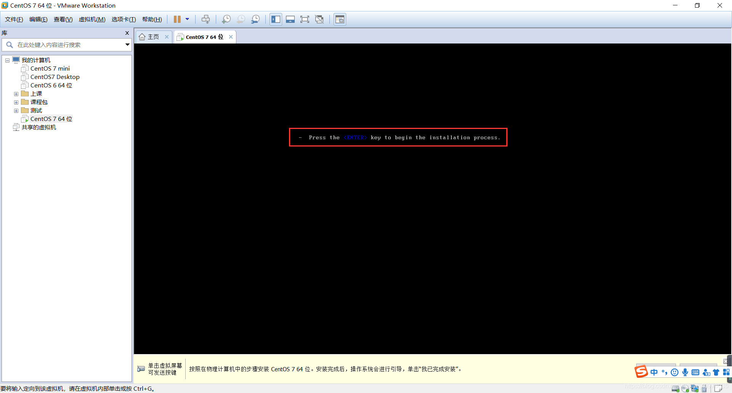Click the VMware Workstation title bar icon

(5, 5)
